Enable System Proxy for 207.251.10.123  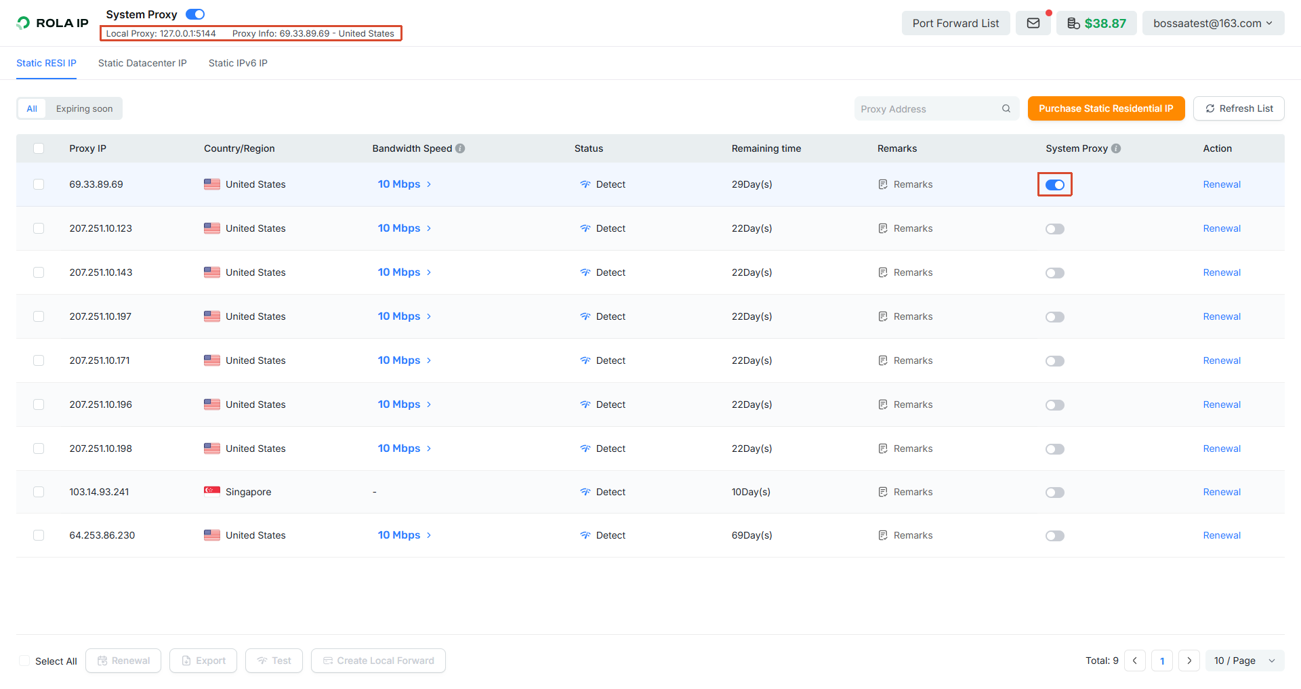point(1055,229)
